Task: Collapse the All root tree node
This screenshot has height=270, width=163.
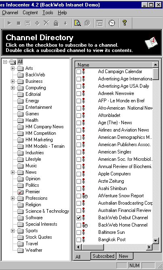Action: [5, 62]
